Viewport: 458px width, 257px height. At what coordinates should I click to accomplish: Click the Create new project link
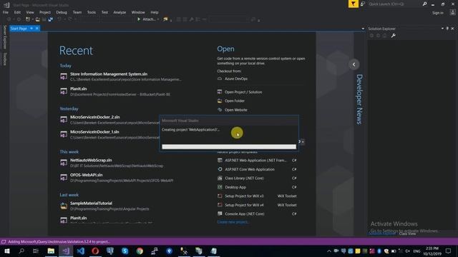pyautogui.click(x=233, y=222)
